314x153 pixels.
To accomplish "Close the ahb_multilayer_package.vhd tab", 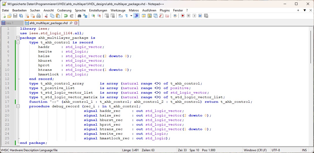I will click(x=76, y=23).
